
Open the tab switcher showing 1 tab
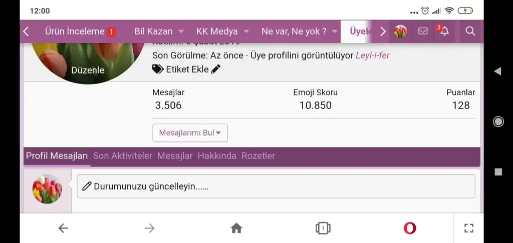[x=323, y=228]
